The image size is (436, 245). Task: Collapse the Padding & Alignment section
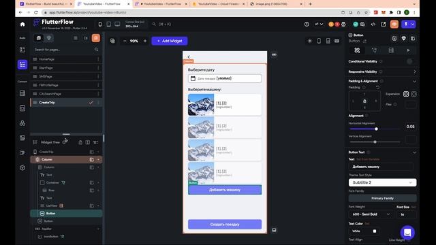(415, 82)
